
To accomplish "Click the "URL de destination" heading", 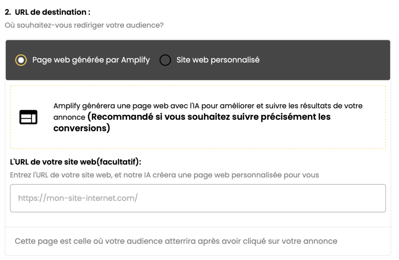I will [53, 12].
